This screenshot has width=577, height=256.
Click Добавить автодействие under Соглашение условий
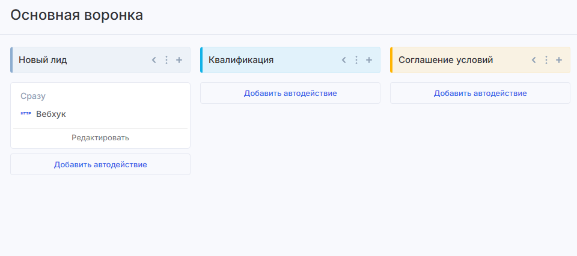480,93
